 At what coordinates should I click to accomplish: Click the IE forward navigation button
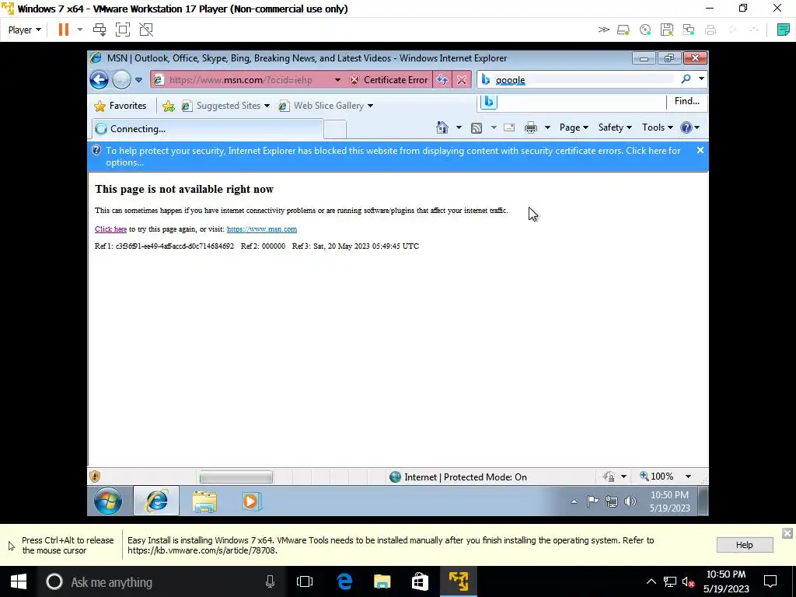pyautogui.click(x=121, y=80)
